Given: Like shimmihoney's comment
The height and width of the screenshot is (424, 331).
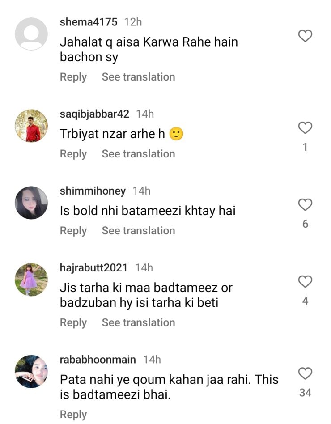Looking at the screenshot, I should (x=305, y=205).
